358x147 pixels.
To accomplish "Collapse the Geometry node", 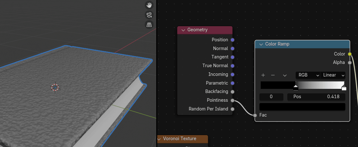I will point(183,30).
